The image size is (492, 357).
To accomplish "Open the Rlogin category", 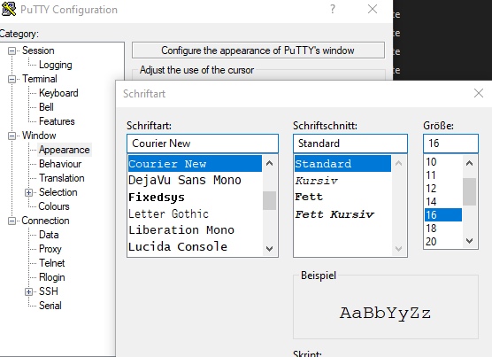I will tap(52, 277).
